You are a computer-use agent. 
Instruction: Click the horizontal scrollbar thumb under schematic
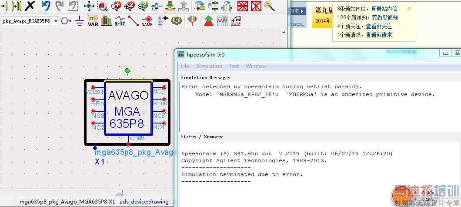point(119,193)
